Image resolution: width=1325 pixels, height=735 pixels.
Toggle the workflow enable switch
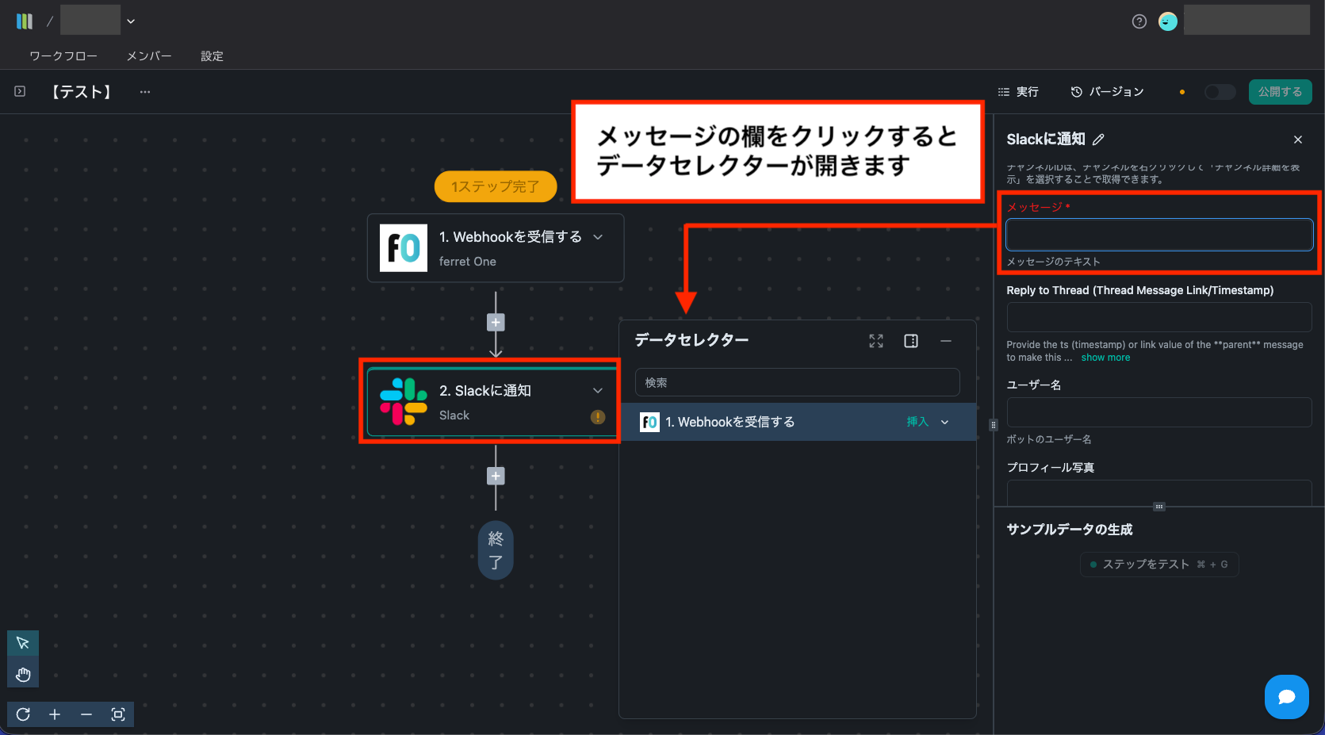point(1220,92)
